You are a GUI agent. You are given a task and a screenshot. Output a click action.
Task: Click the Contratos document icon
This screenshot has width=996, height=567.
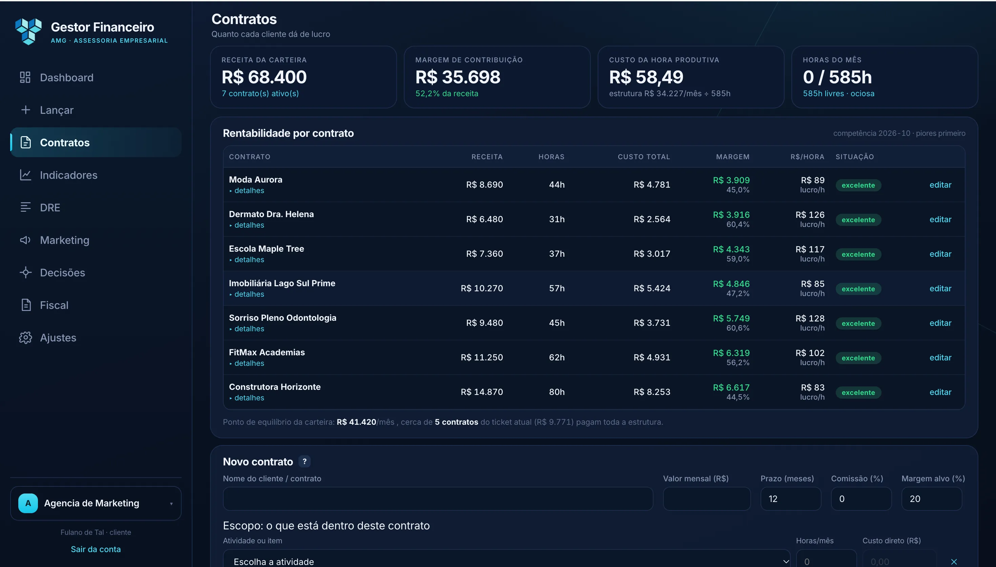coord(25,142)
